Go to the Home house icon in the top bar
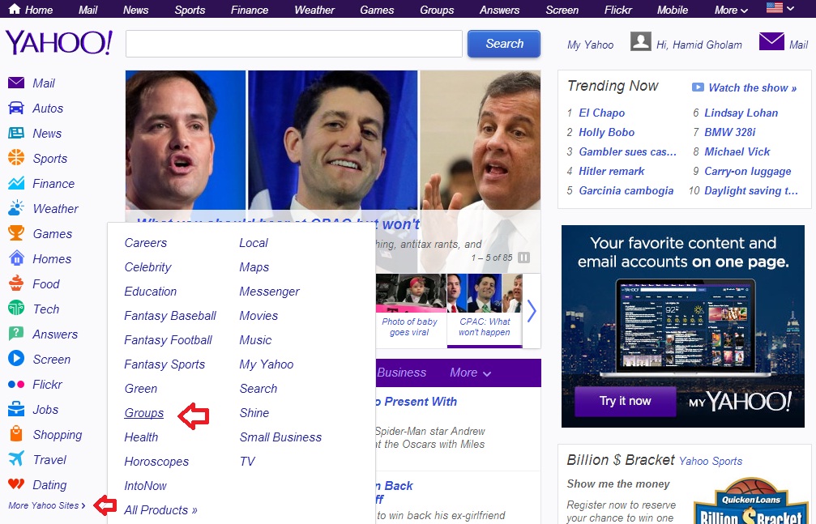The image size is (816, 524). tap(15, 8)
